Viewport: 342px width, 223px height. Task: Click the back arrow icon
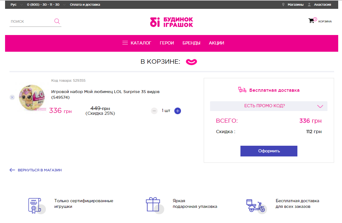pos(12,170)
